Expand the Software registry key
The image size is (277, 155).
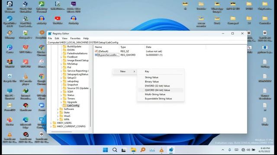pos(58,109)
